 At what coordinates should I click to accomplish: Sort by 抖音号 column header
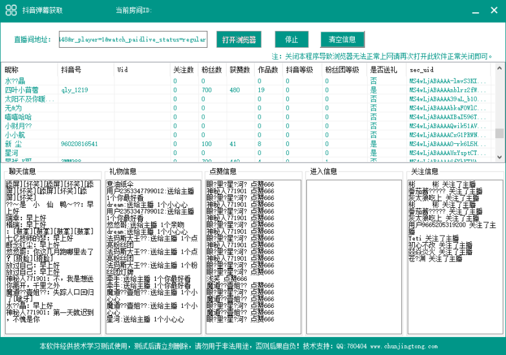pos(86,70)
